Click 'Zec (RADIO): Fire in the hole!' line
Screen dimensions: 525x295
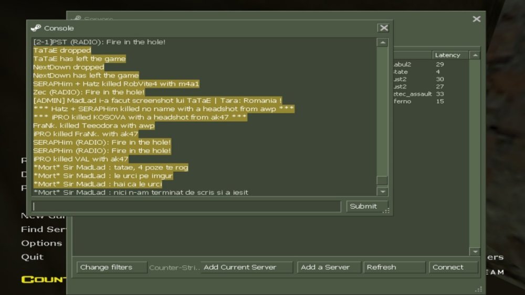tap(89, 92)
